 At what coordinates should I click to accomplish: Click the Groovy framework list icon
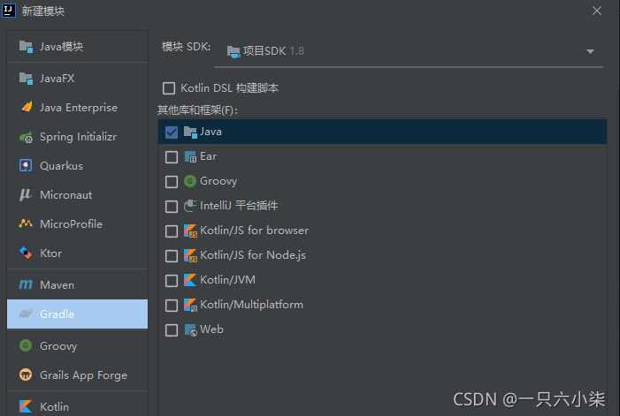click(190, 181)
